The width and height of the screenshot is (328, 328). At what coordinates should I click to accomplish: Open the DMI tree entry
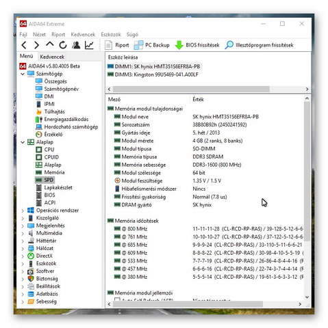click(x=45, y=96)
